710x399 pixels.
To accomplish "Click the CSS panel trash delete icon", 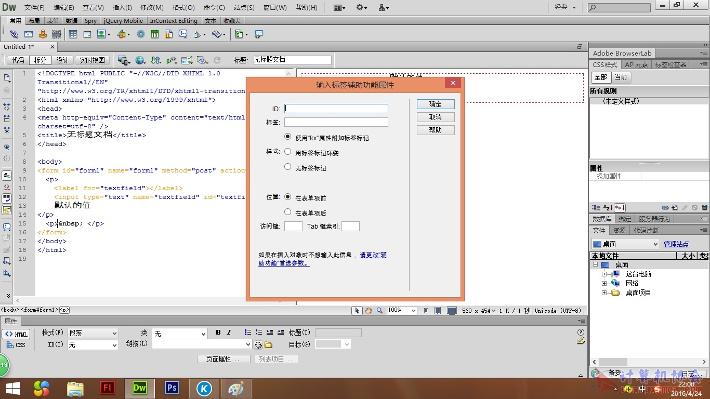I will [x=705, y=207].
